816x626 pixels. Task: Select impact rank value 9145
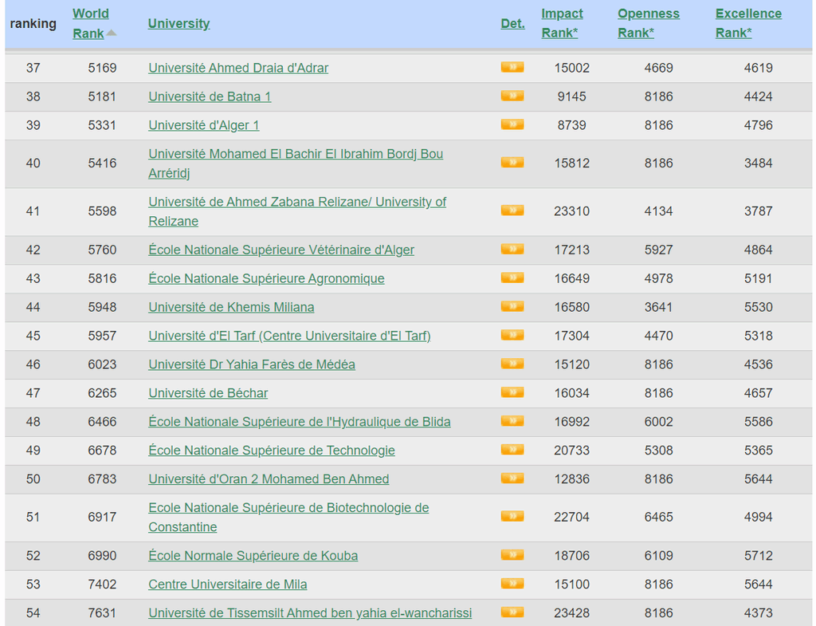[571, 96]
